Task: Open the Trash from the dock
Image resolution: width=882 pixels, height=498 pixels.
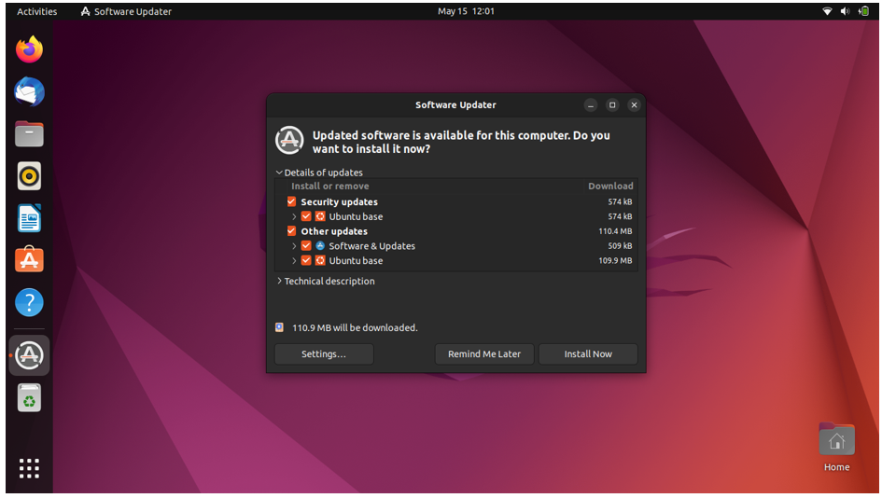Action: [x=29, y=398]
